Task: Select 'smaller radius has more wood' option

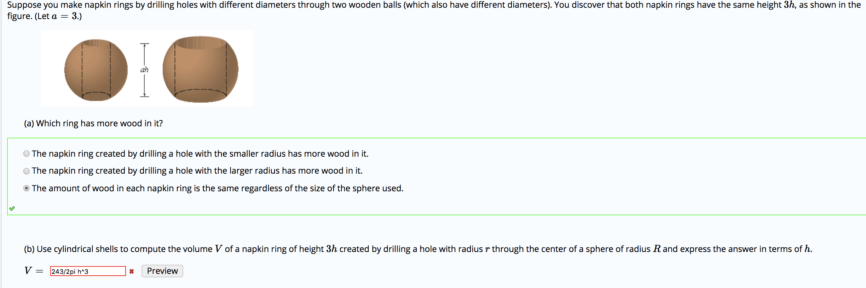Action: click(x=25, y=153)
